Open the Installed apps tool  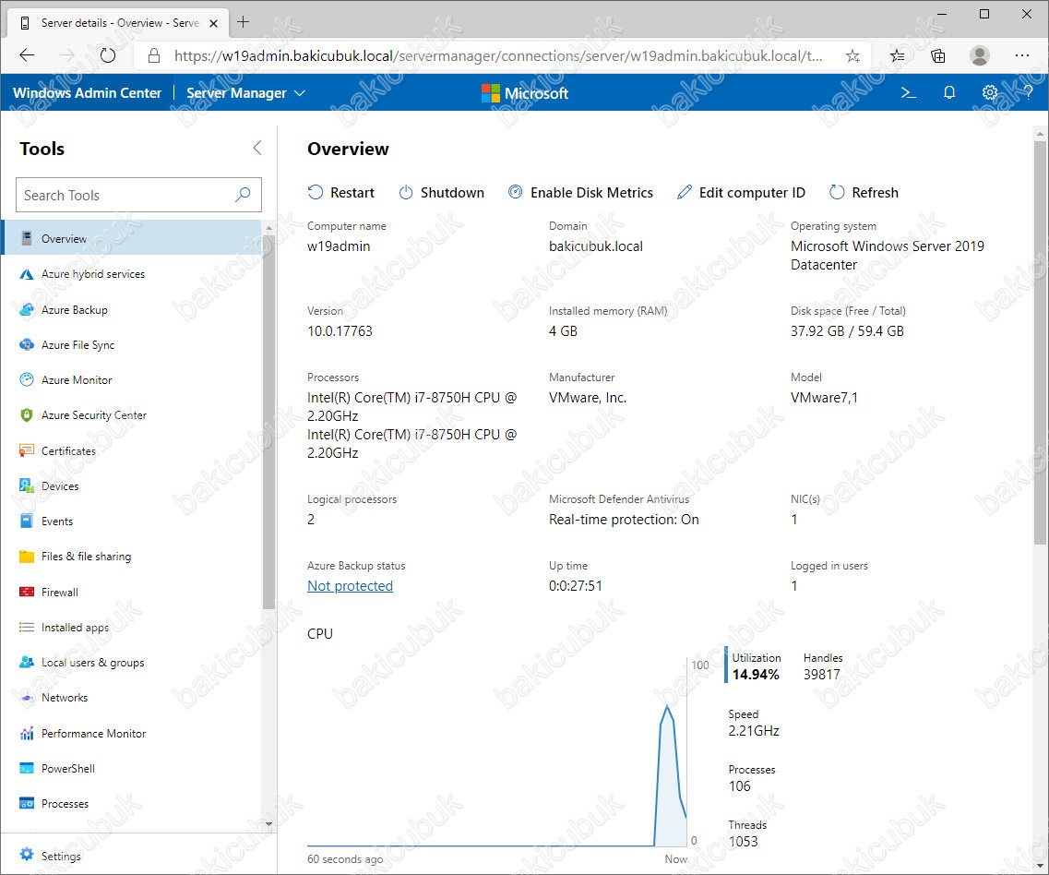pos(133,628)
